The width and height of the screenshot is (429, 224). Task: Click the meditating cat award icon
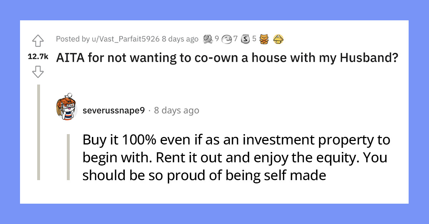(x=264, y=39)
